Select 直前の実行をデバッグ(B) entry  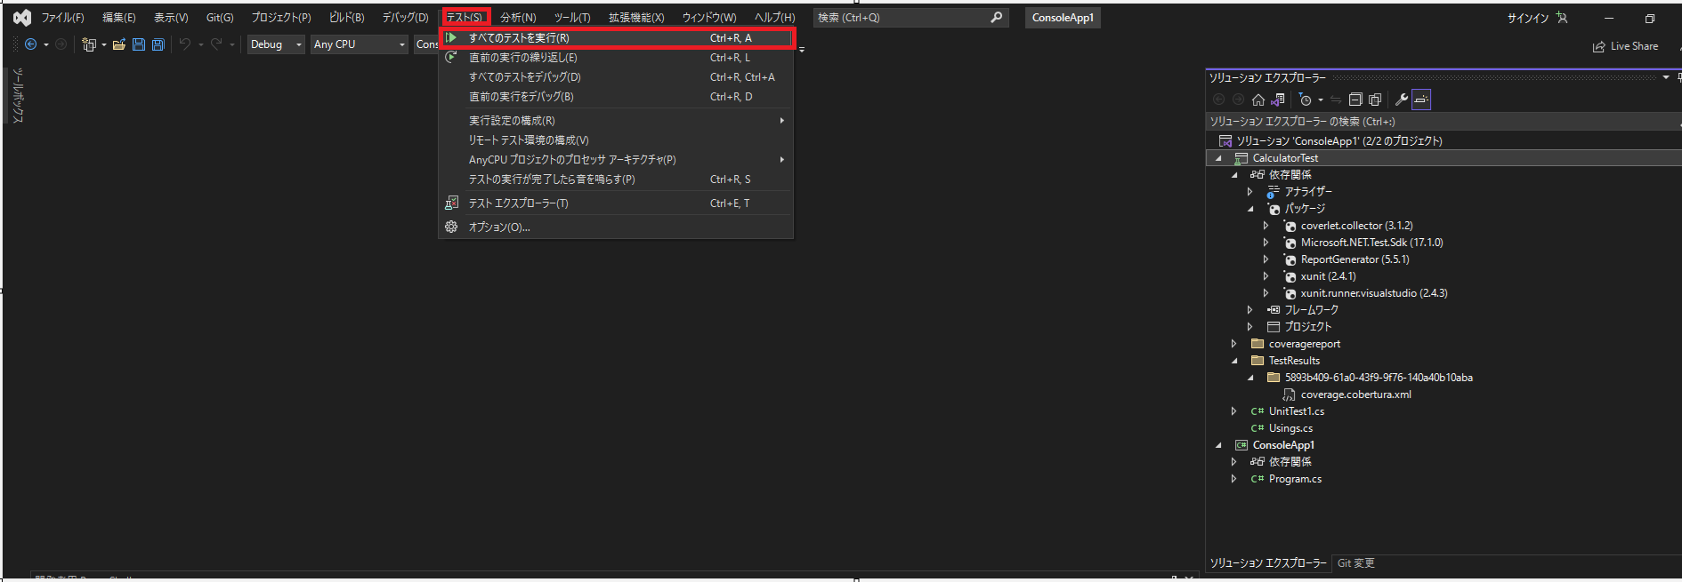tap(616, 97)
